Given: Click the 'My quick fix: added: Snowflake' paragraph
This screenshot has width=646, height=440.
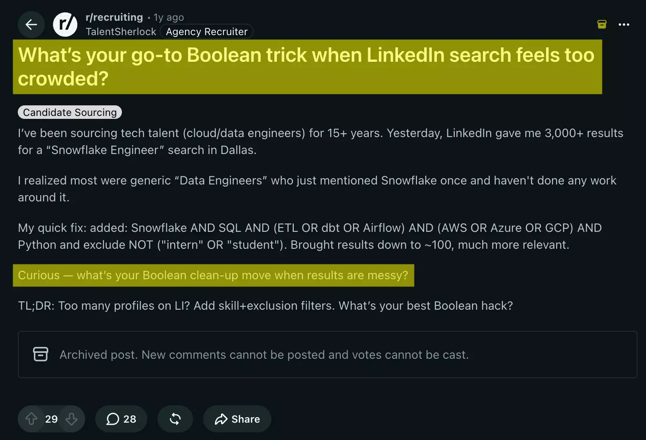Looking at the screenshot, I should tap(310, 236).
